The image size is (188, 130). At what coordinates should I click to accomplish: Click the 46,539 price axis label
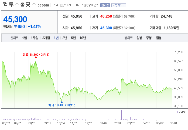tap(179, 88)
